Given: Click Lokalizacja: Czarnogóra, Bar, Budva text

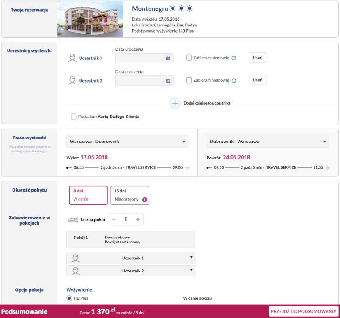Looking at the screenshot, I should (164, 25).
